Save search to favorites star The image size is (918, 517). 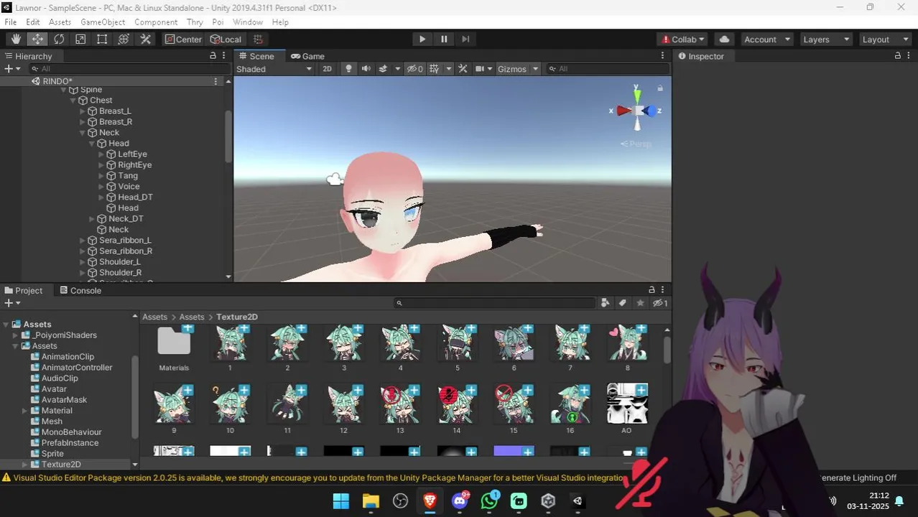pos(641,303)
